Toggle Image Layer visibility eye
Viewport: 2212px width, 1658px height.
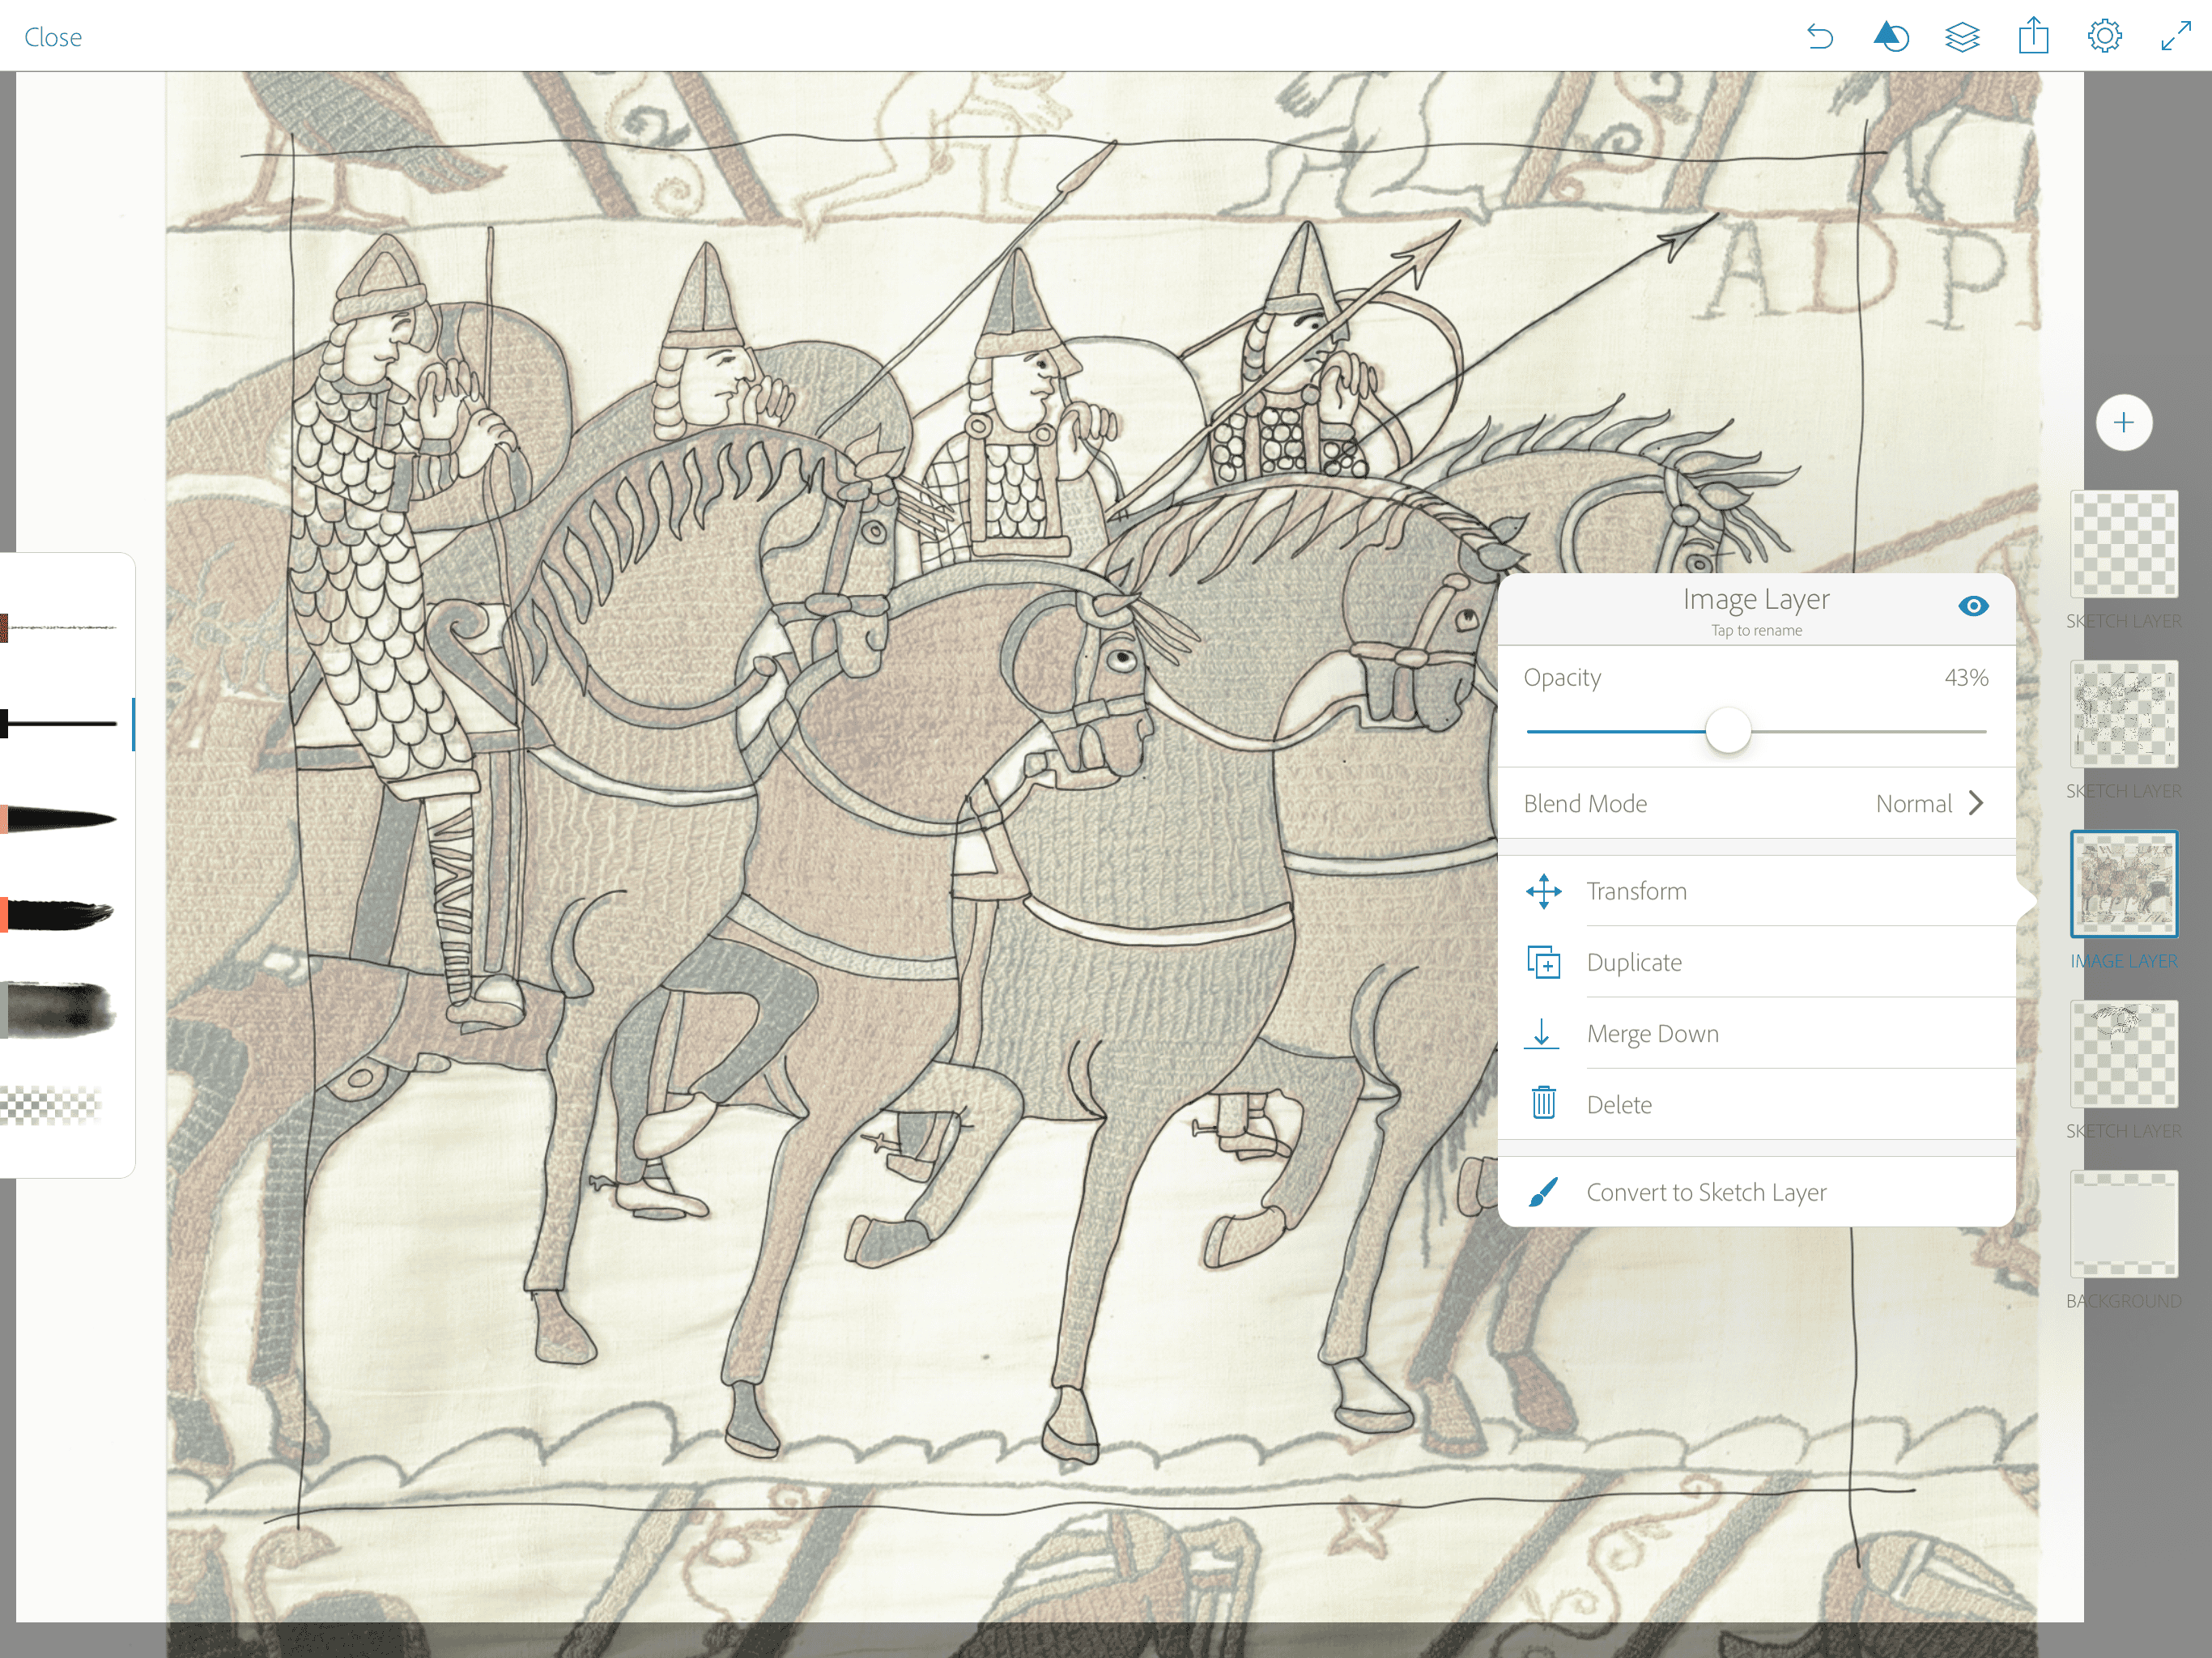[1973, 606]
